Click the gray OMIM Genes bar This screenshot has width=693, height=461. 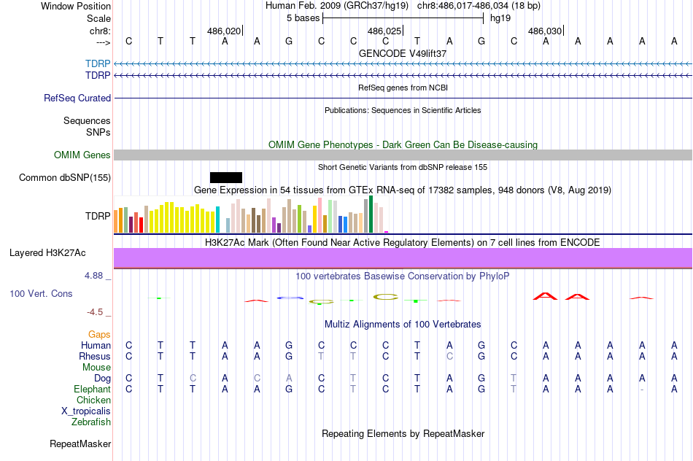pyautogui.click(x=403, y=155)
